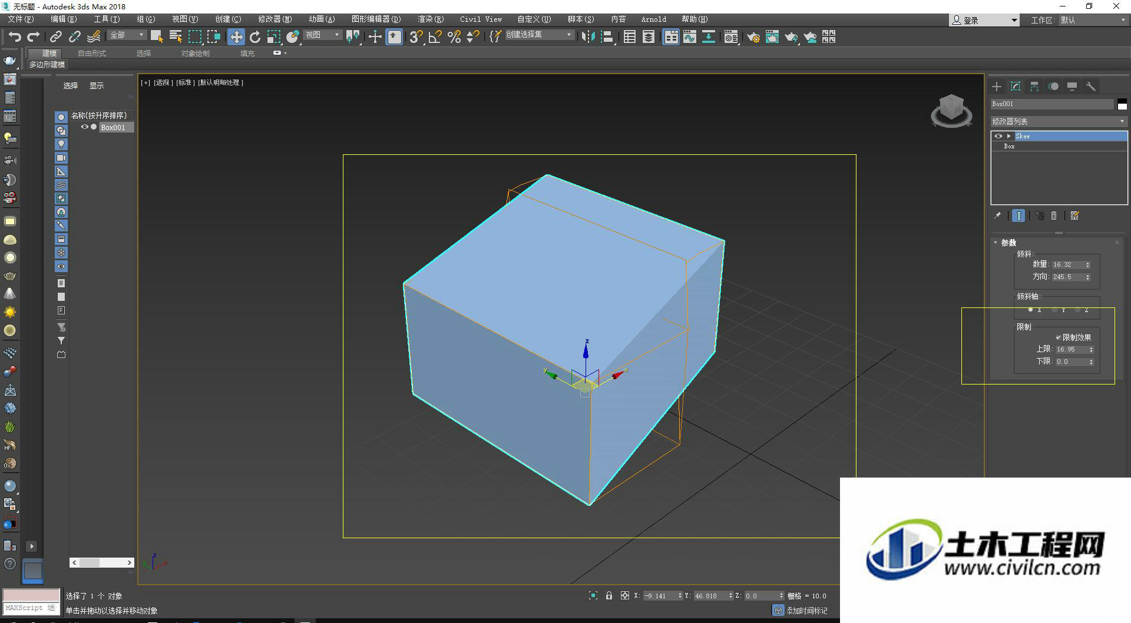Image resolution: width=1131 pixels, height=623 pixels.
Task: Select X skew axis radio button
Action: tap(1031, 310)
